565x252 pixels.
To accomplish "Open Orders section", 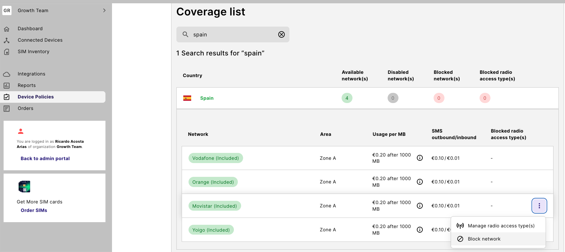I will pos(26,108).
